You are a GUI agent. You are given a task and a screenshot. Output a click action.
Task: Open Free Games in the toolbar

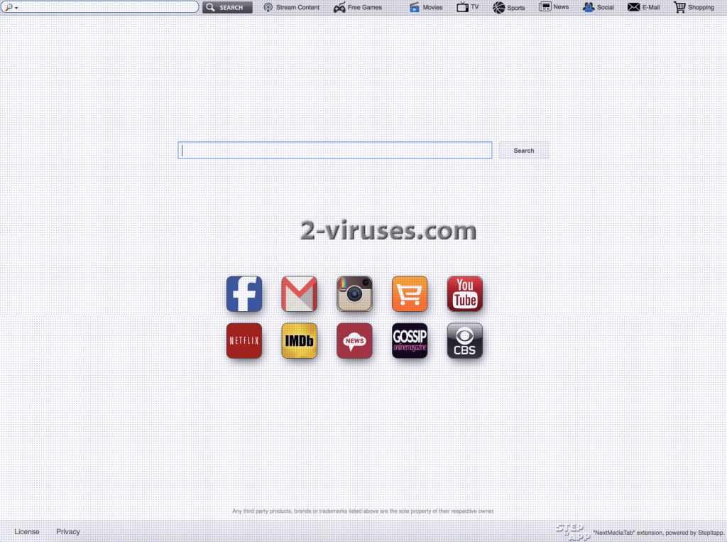pyautogui.click(x=358, y=7)
